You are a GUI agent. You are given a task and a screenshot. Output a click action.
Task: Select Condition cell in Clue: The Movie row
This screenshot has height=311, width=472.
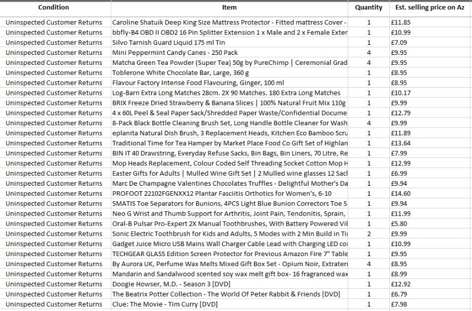point(56,304)
